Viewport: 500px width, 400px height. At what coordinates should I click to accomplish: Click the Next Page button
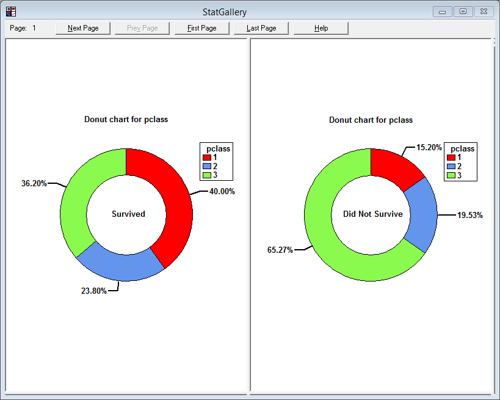[82, 27]
